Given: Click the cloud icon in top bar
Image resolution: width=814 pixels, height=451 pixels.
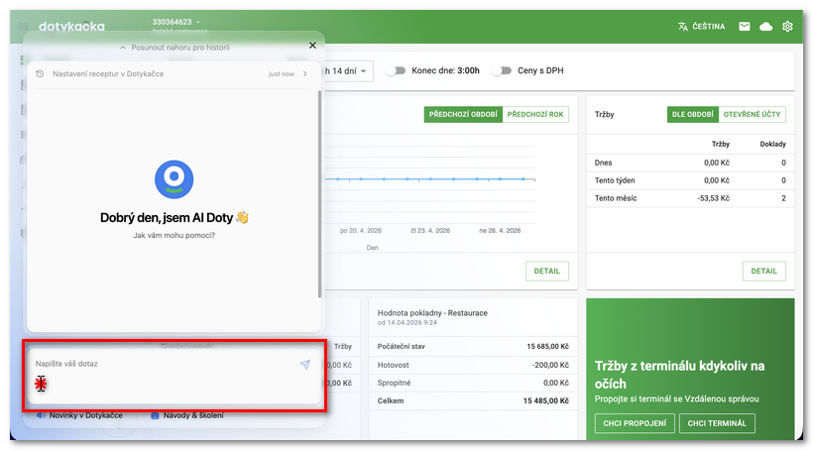Looking at the screenshot, I should (x=765, y=27).
